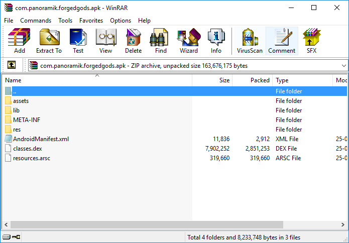Select the META-INF folder name
The image size is (349, 243).
click(27, 120)
